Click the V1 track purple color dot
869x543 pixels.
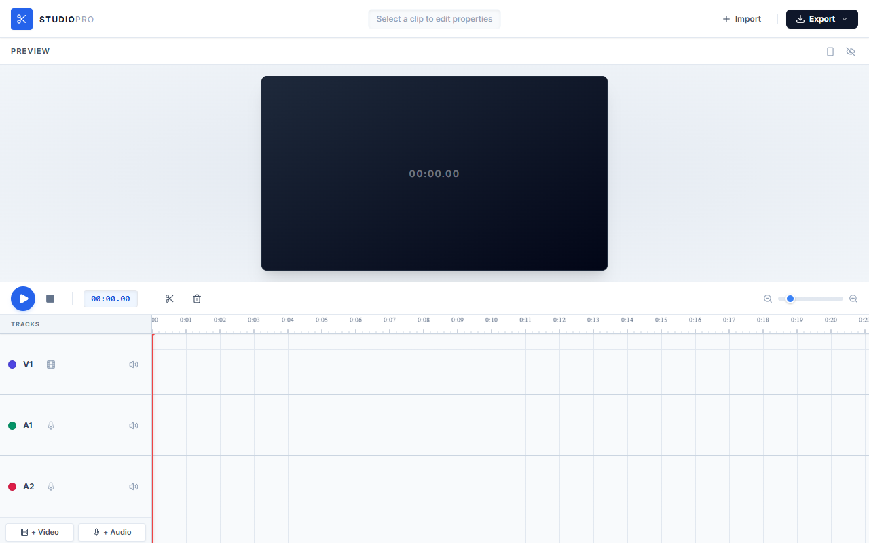pos(12,364)
